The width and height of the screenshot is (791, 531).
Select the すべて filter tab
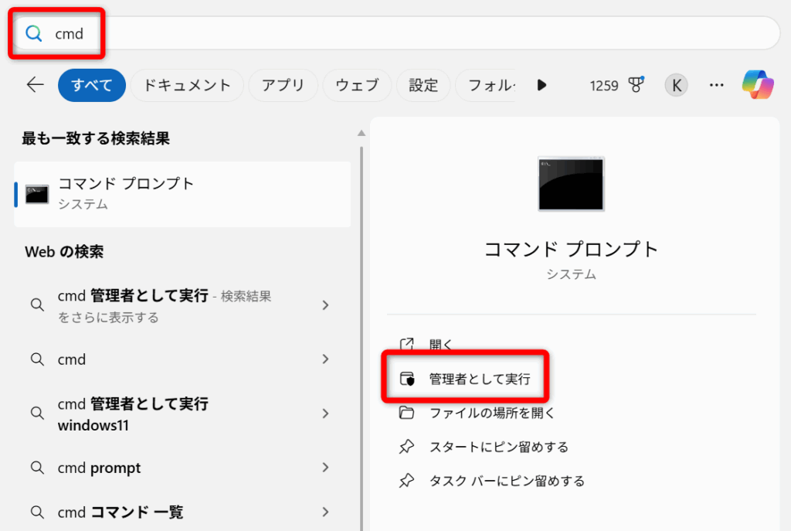(91, 85)
